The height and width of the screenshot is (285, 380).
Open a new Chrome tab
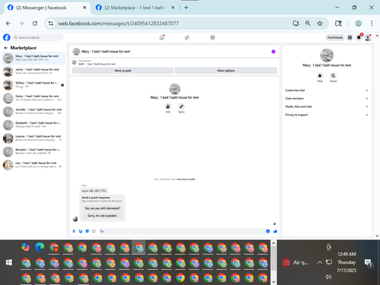click(186, 8)
